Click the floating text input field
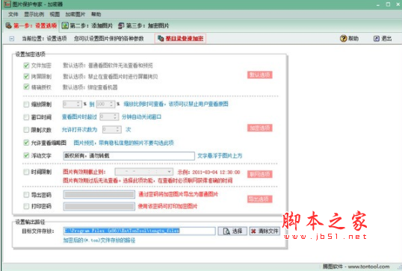The height and width of the screenshot is (271, 402). click(129, 156)
